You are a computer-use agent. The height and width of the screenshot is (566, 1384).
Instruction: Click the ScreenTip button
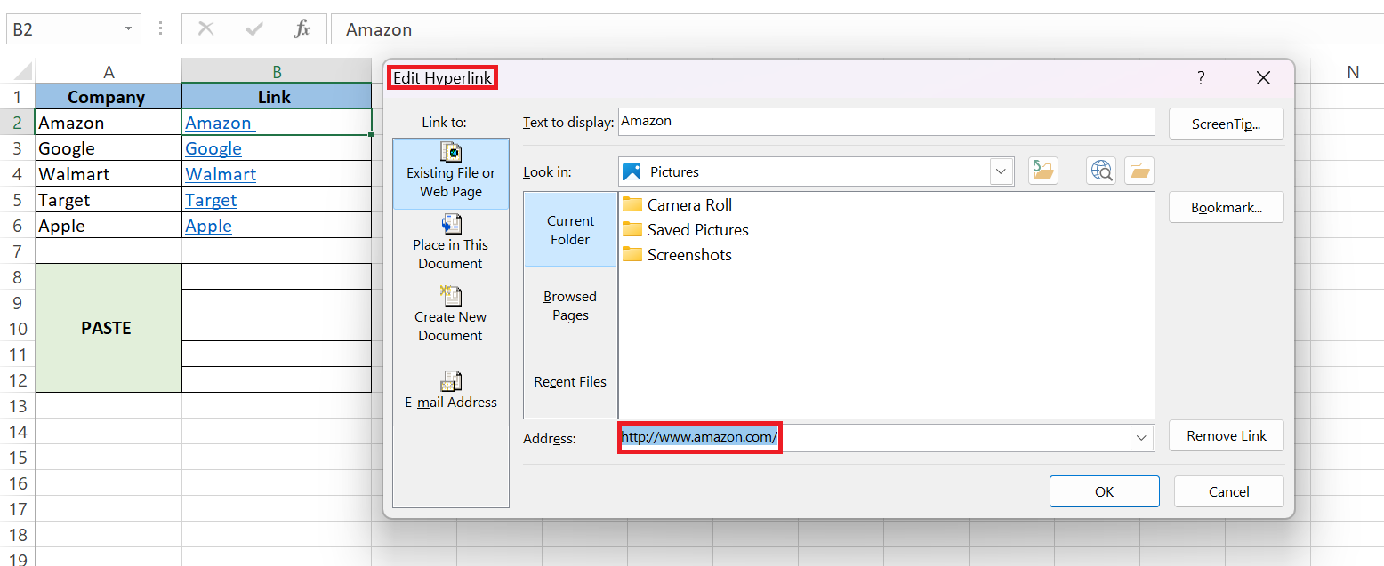click(1226, 124)
